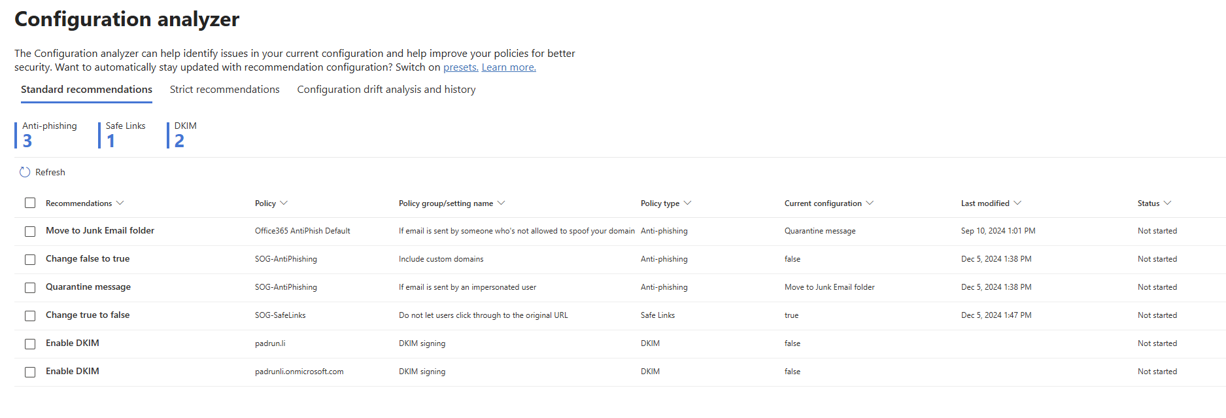The image size is (1226, 418).
Task: Open the Learn more link
Action: point(509,67)
